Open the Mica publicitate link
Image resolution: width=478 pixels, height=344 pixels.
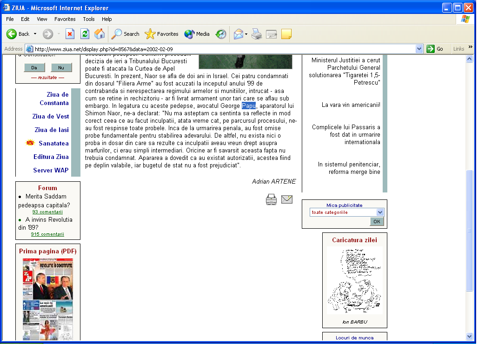345,205
